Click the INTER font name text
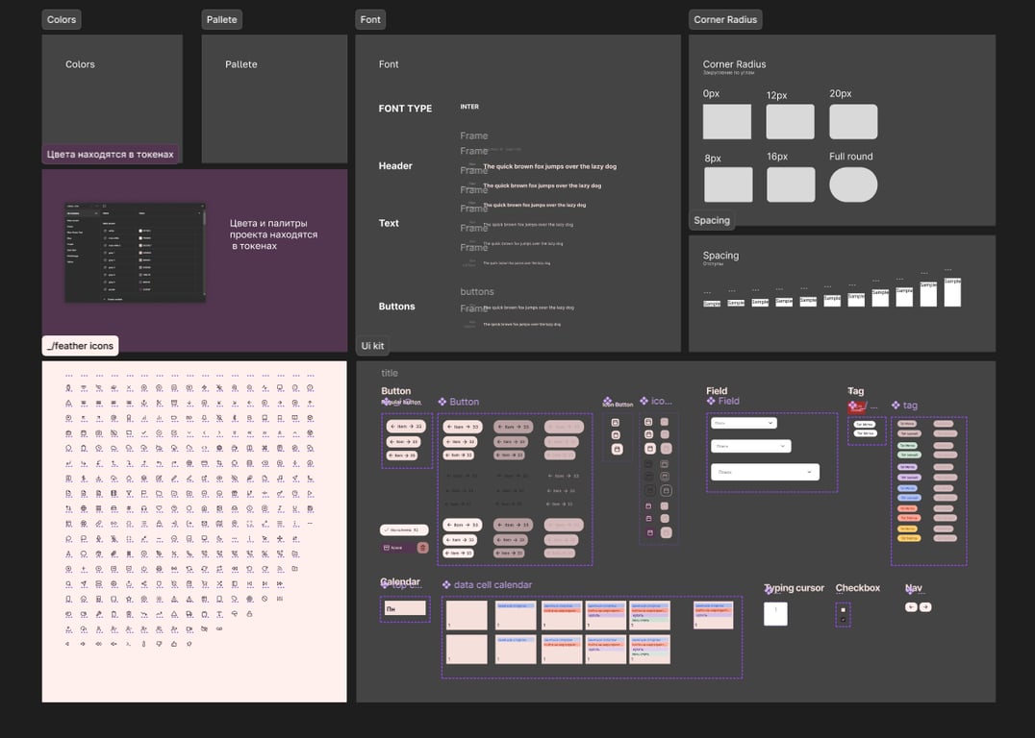Screen dimensions: 1035x738 (x=469, y=106)
